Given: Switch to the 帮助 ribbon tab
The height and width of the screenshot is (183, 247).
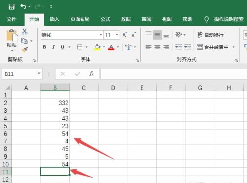Looking at the screenshot, I should coord(187,19).
